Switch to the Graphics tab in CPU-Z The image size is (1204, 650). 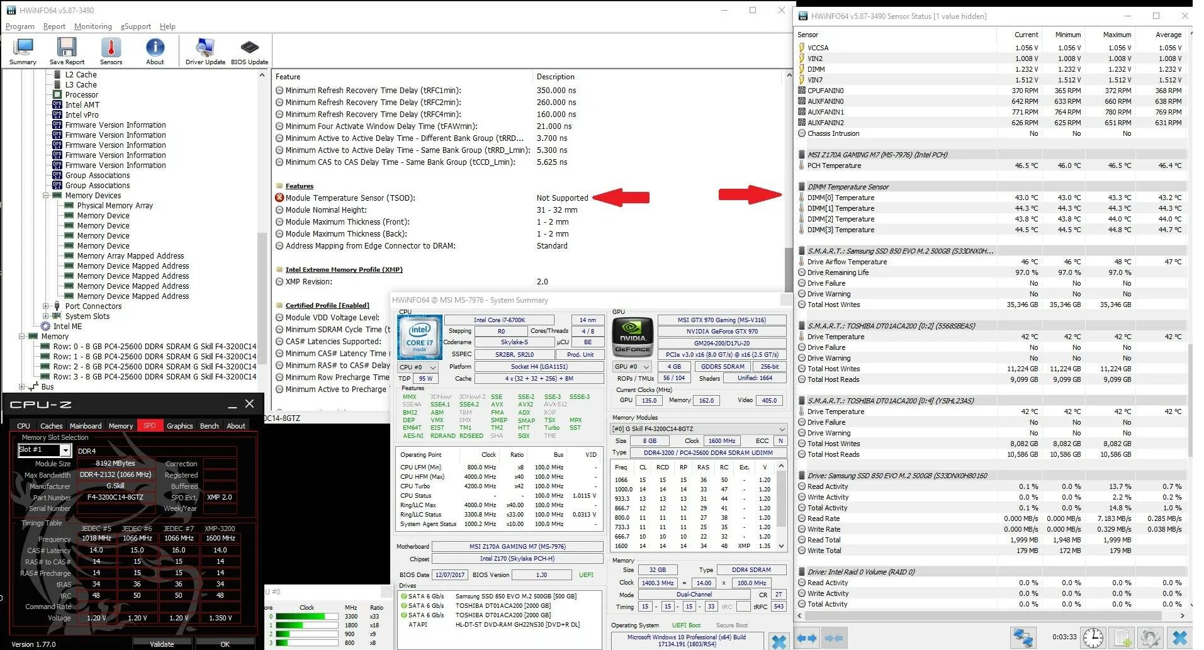pos(180,426)
